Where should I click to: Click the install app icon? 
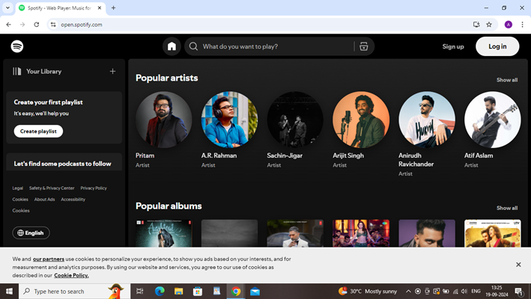click(x=476, y=25)
